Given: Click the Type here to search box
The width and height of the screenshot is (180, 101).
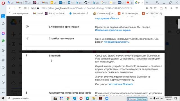Looking at the screenshot, I should point(29,98).
